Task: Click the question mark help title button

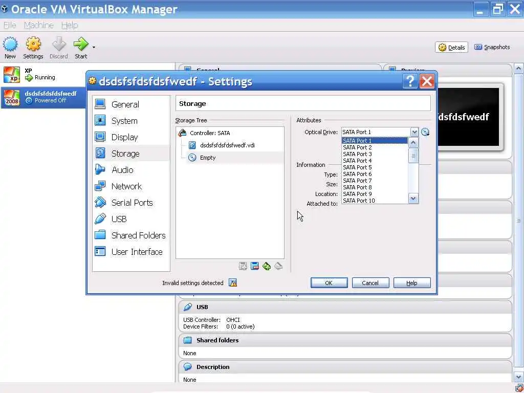Action: [410, 81]
